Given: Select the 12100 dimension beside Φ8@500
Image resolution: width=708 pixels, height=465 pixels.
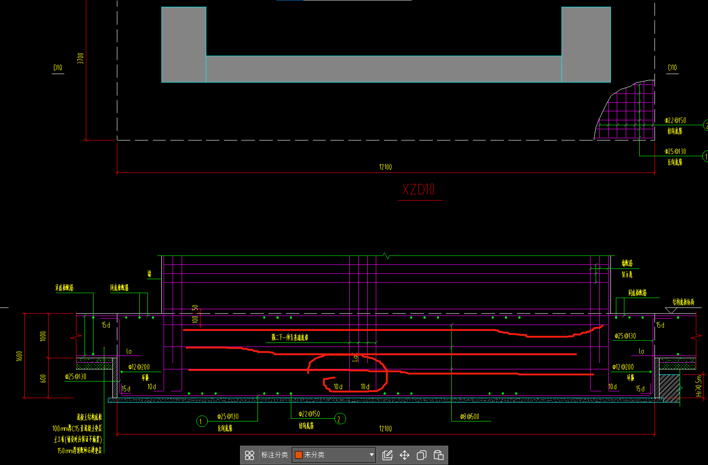Looking at the screenshot, I should 385,429.
